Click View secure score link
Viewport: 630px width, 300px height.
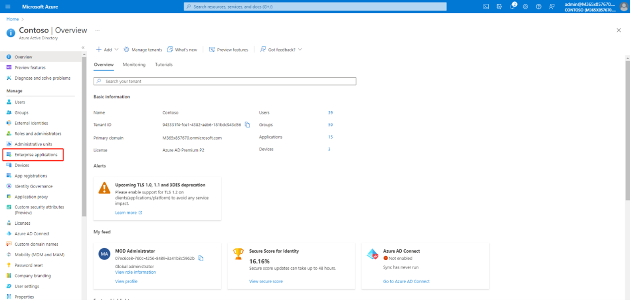(266, 282)
